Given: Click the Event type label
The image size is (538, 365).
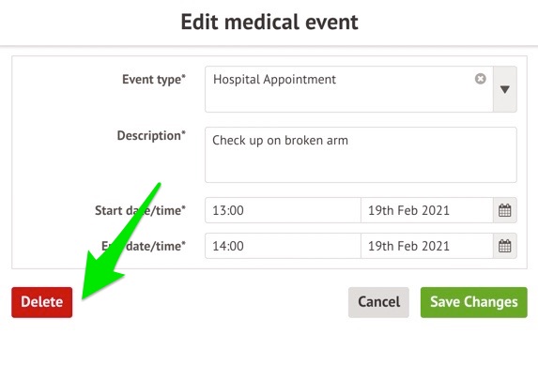Looking at the screenshot, I should click(154, 79).
